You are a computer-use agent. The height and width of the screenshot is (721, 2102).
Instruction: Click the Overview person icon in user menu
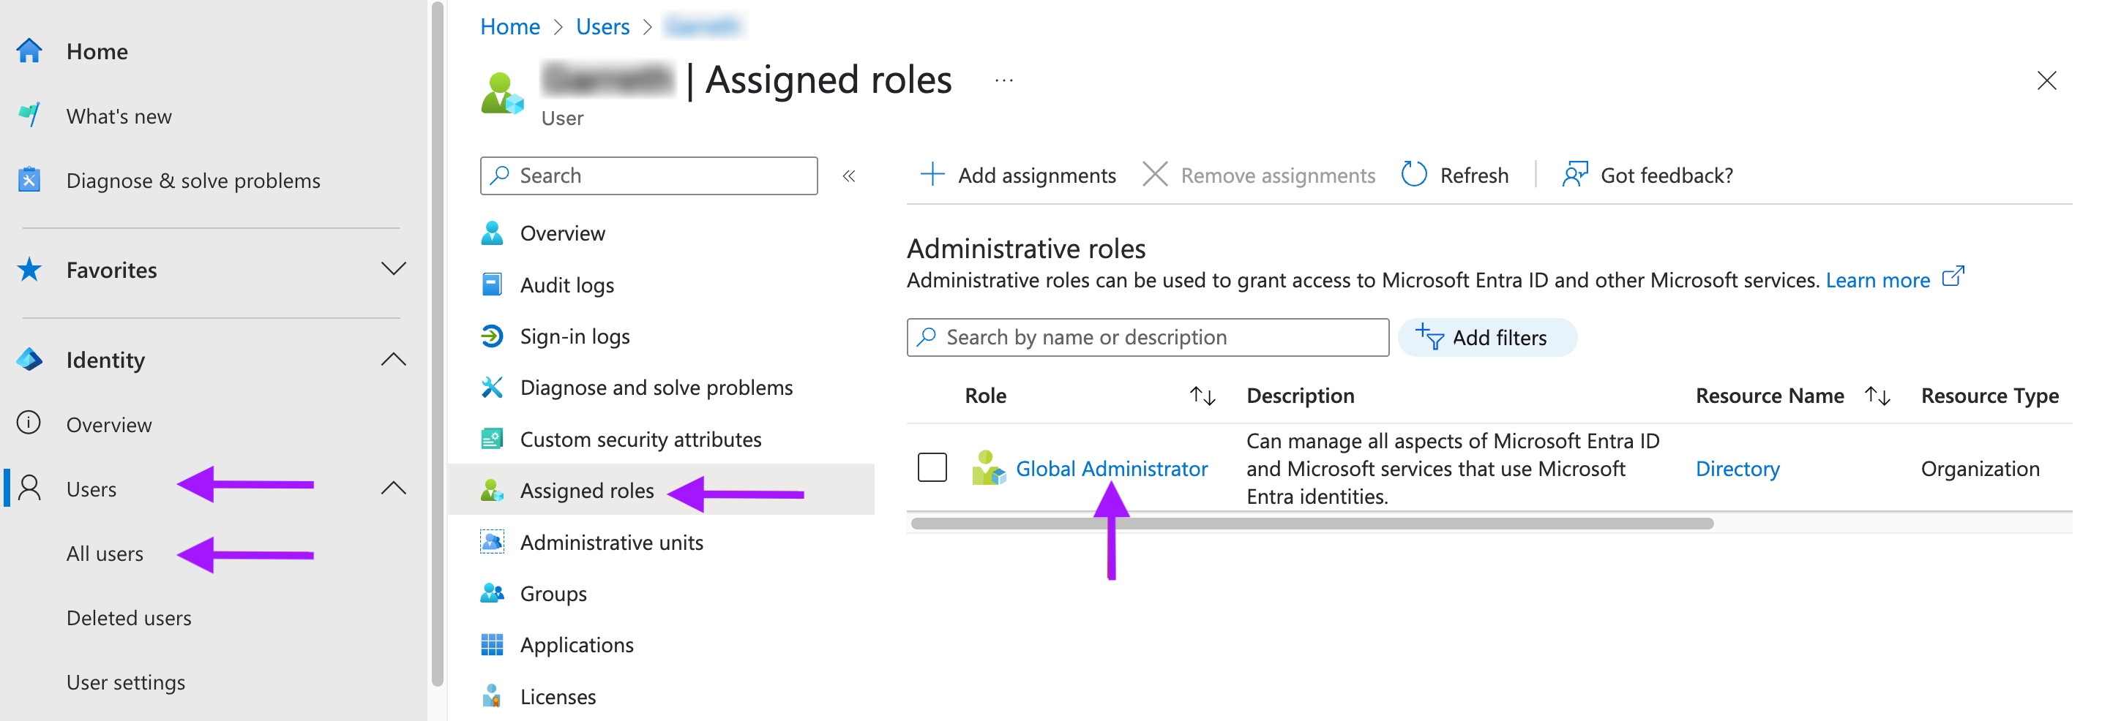tap(492, 233)
